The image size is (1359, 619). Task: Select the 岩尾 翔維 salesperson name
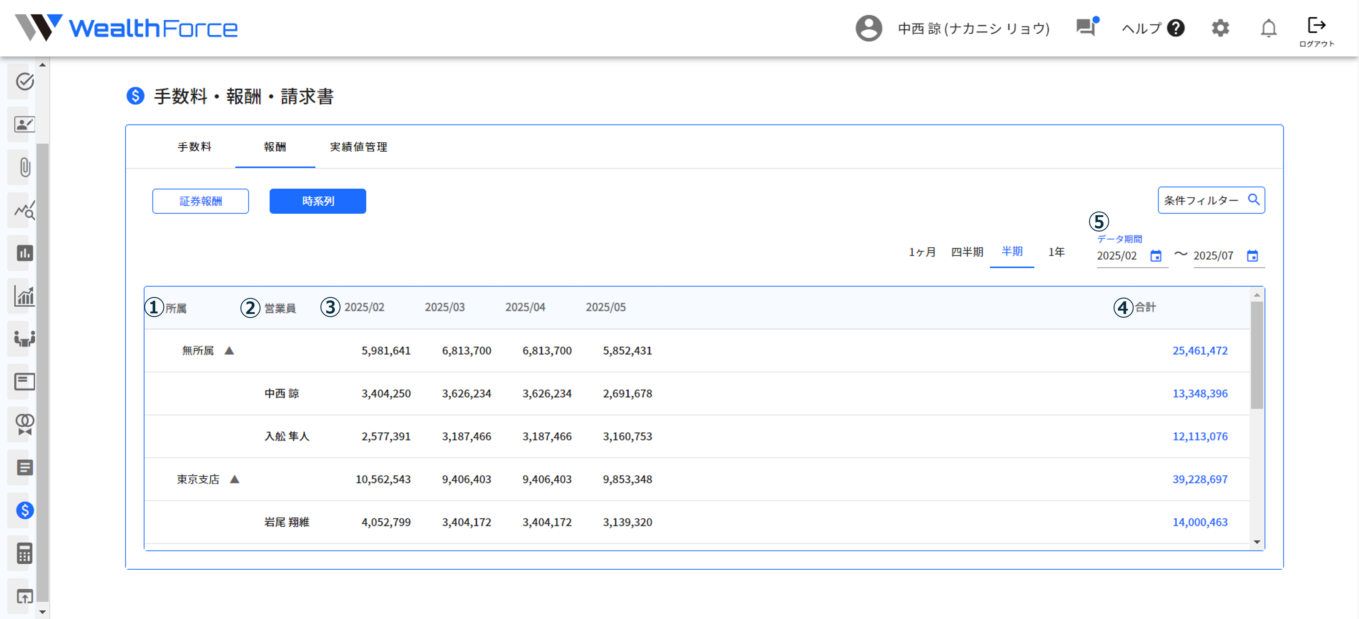click(x=286, y=522)
